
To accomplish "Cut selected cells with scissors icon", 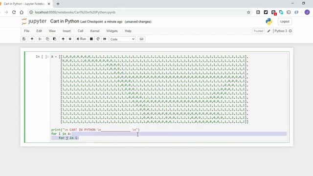I will [40, 39].
